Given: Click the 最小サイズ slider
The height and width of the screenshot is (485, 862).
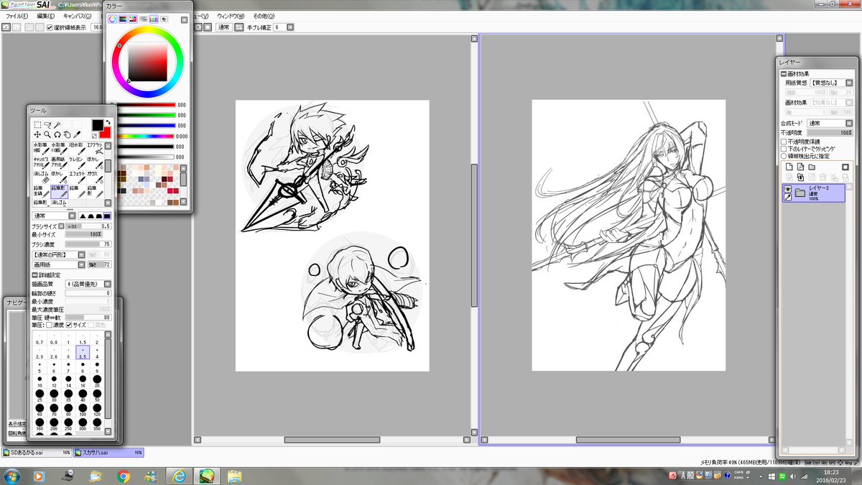Looking at the screenshot, I should [88, 234].
